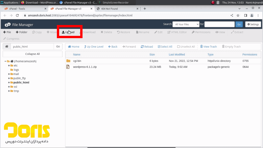Click the Collapse All button
The width and height of the screenshot is (263, 148).
tap(32, 54)
